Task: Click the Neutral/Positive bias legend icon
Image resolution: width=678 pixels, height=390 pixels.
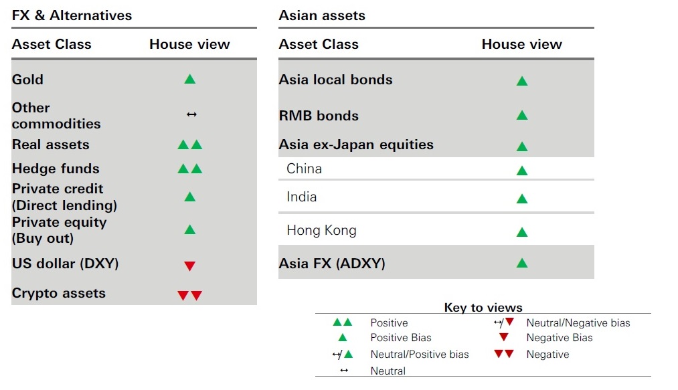Action: (342, 355)
